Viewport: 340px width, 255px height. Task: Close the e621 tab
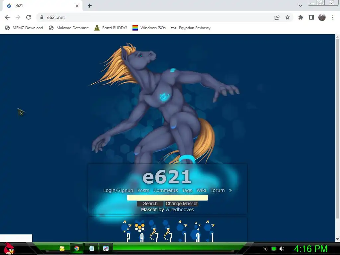tap(77, 6)
